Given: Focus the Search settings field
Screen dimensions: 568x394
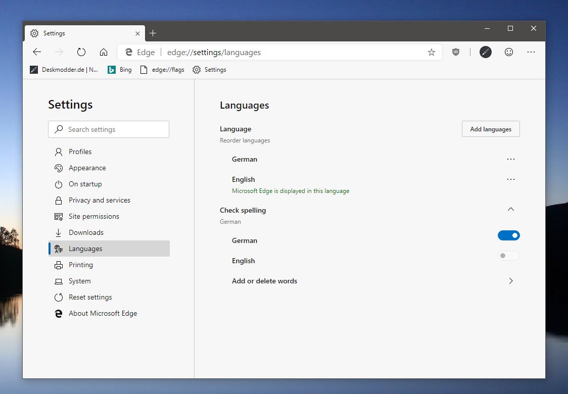Looking at the screenshot, I should tap(109, 129).
